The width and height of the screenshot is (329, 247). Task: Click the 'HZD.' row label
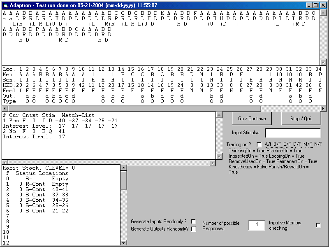click(9, 85)
